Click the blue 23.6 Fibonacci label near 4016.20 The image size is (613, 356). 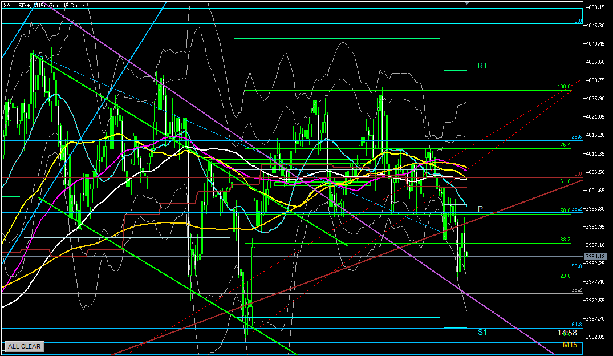tap(576, 137)
